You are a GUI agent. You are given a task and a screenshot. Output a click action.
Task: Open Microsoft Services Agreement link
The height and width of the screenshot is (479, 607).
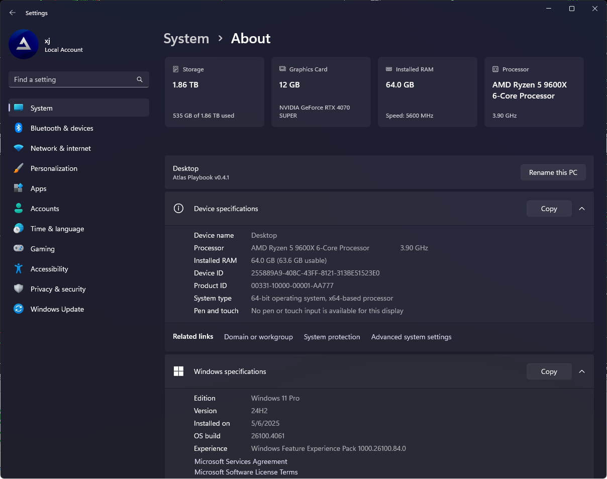coord(241,461)
